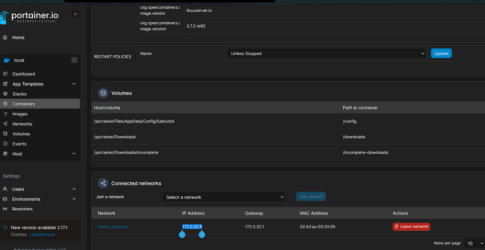
Task: Click container path /config
Action: pyautogui.click(x=350, y=121)
